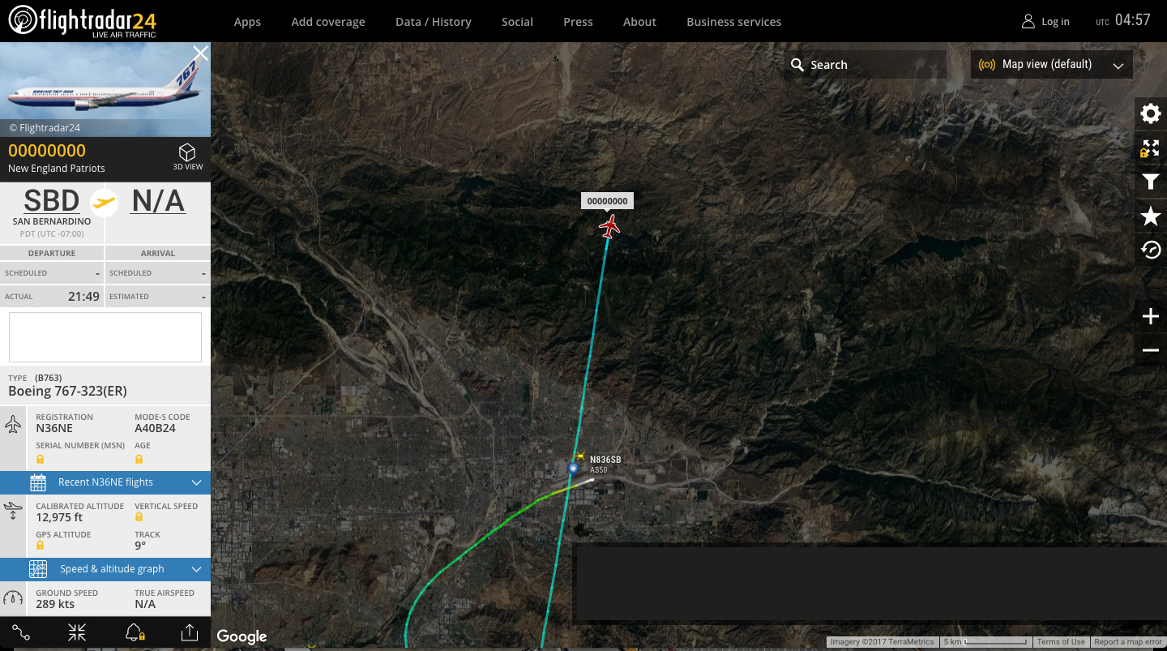Expand Recent N36NE flights section
The width and height of the screenshot is (1167, 651).
105,482
